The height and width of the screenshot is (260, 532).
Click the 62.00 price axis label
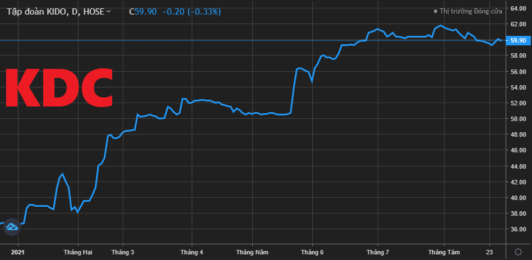(x=518, y=24)
